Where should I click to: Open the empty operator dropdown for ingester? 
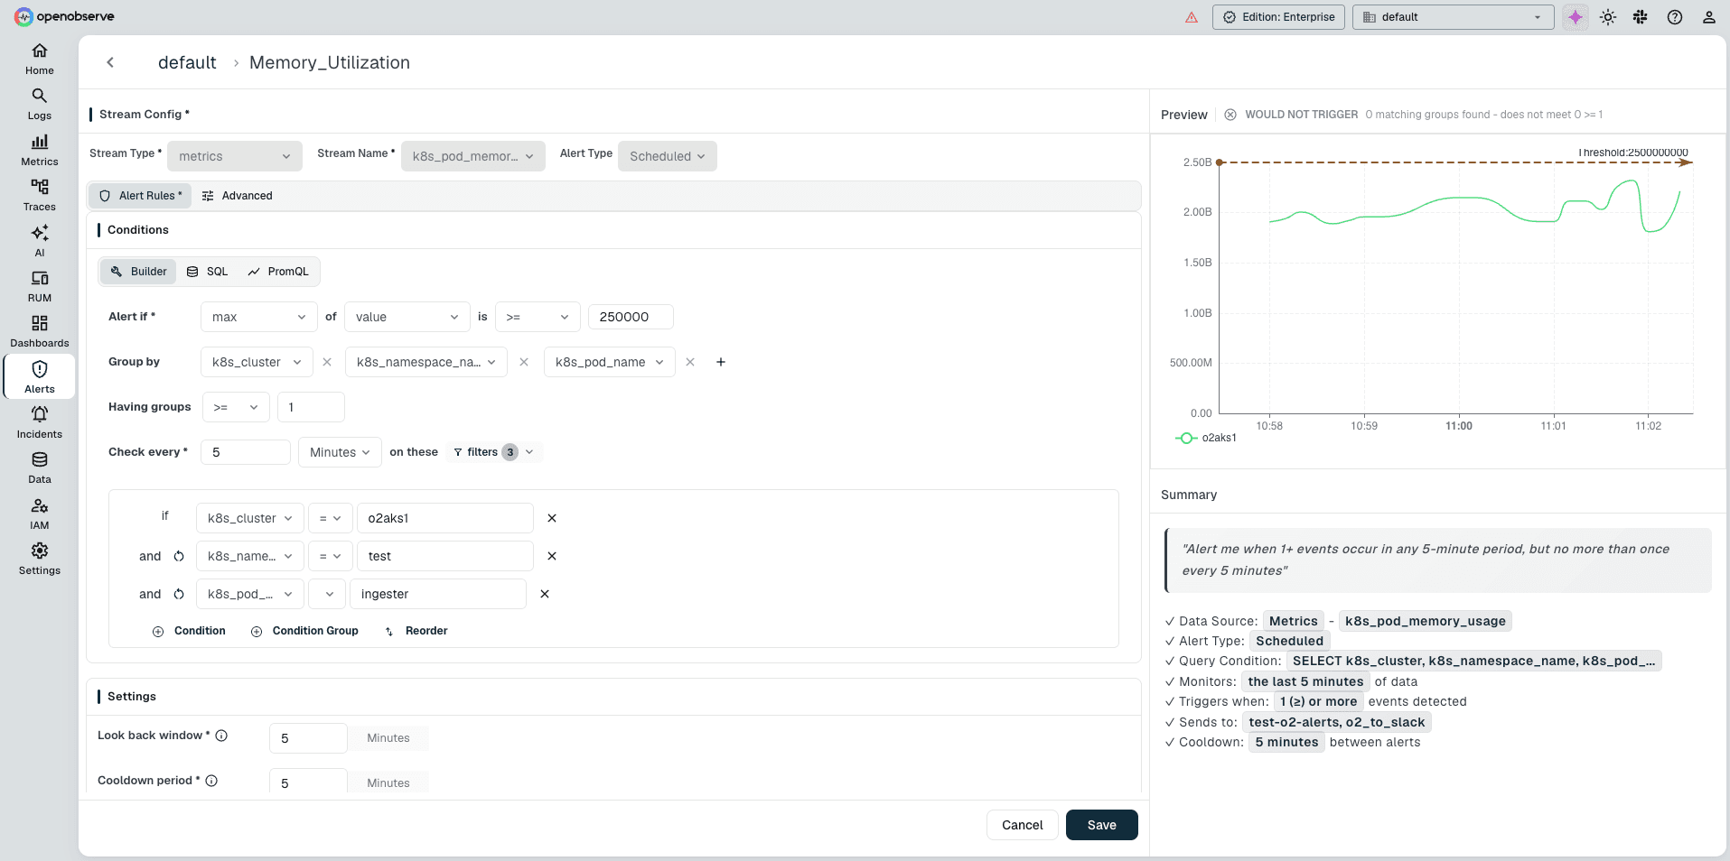click(327, 594)
